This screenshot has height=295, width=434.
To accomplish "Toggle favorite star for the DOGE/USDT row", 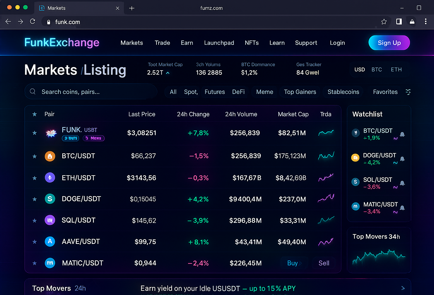I will [x=35, y=199].
